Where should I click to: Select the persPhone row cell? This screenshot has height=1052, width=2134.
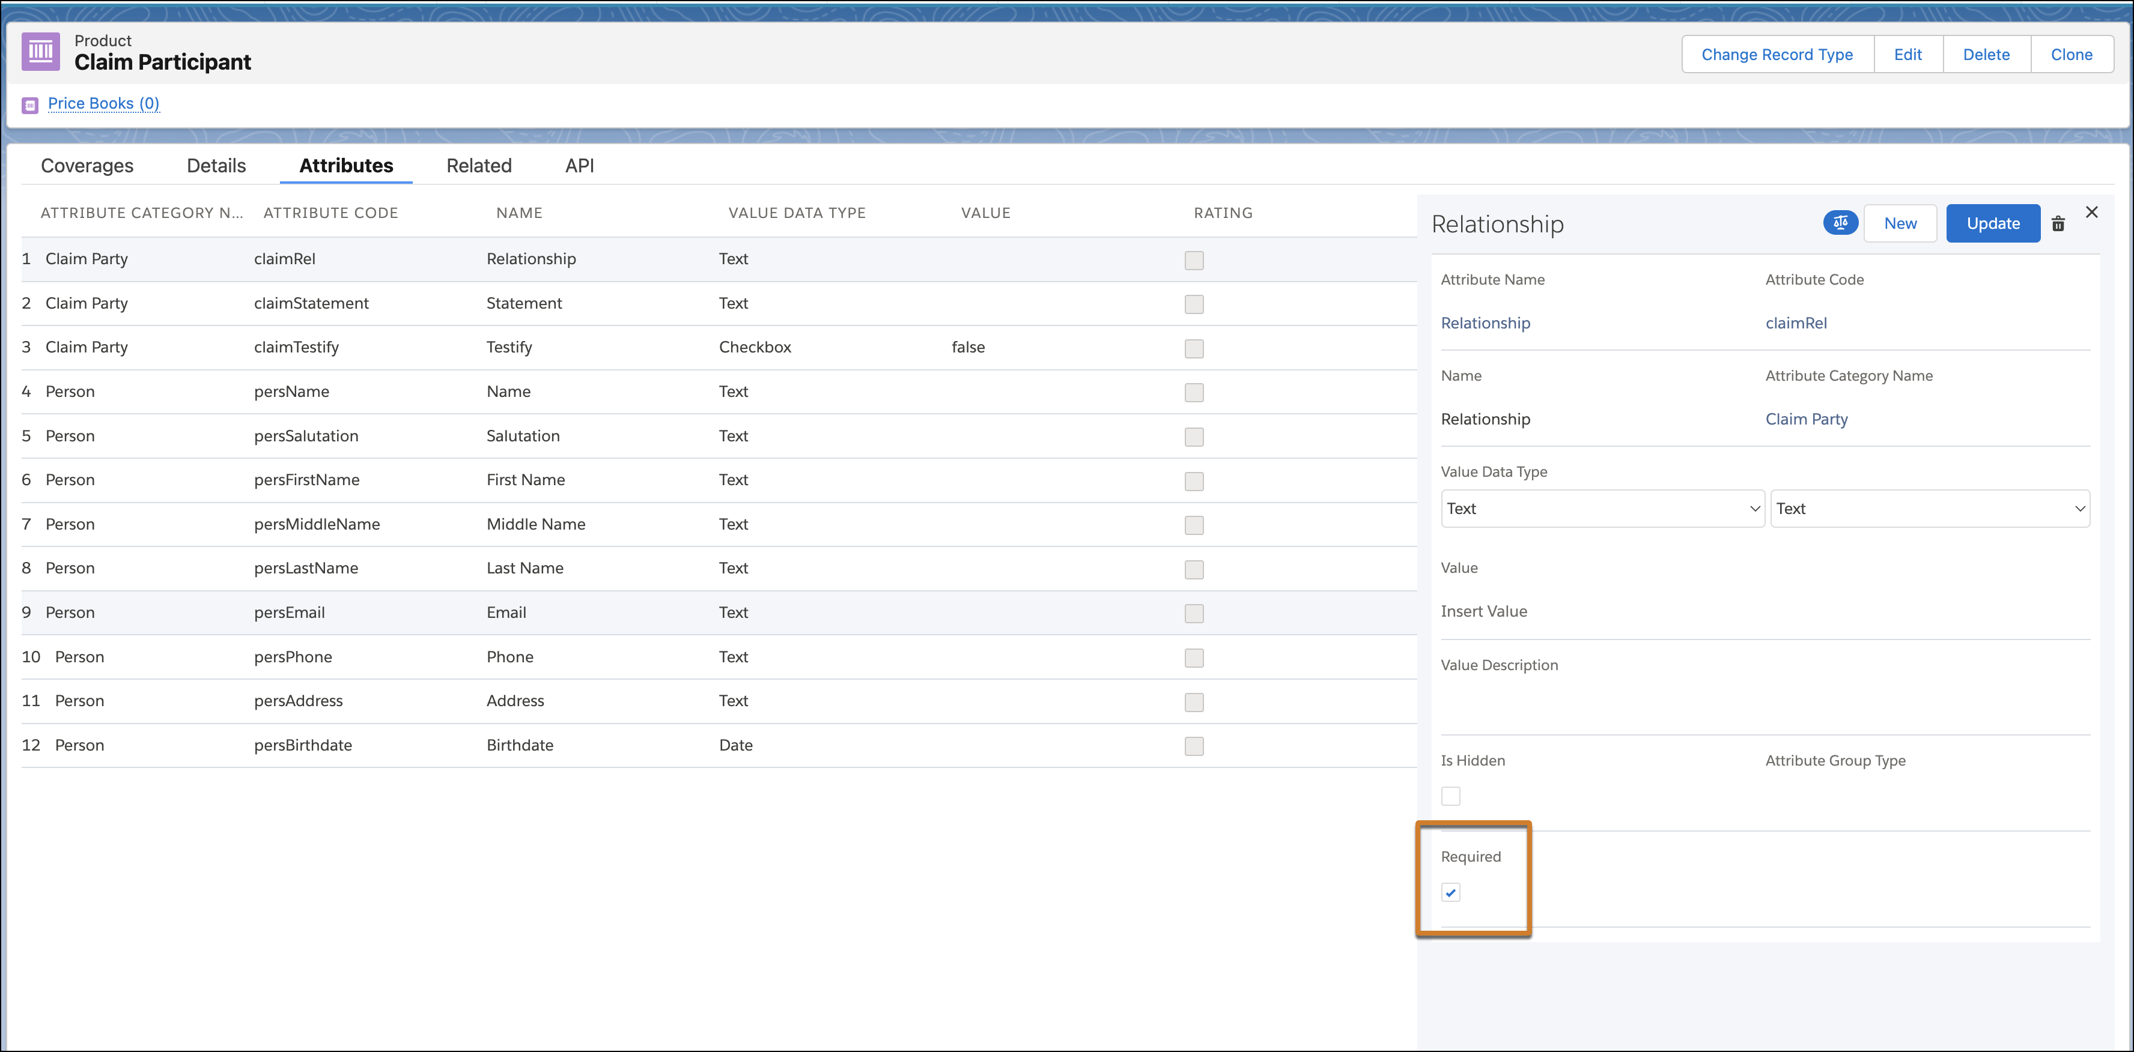pyautogui.click(x=293, y=657)
